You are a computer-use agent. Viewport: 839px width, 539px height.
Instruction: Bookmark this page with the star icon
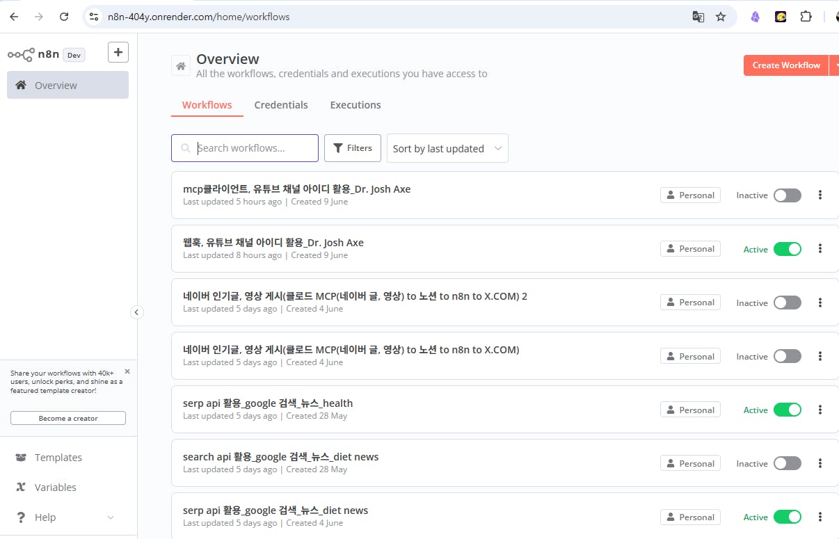(x=721, y=17)
